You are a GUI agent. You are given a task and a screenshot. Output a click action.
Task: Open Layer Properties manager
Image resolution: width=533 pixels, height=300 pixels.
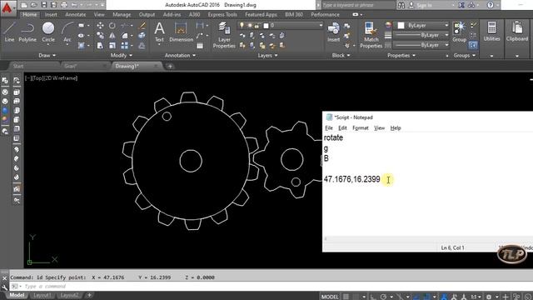(x=224, y=35)
